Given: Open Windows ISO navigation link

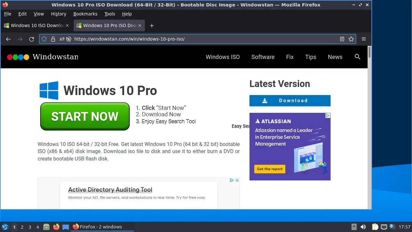Looking at the screenshot, I should click(223, 57).
